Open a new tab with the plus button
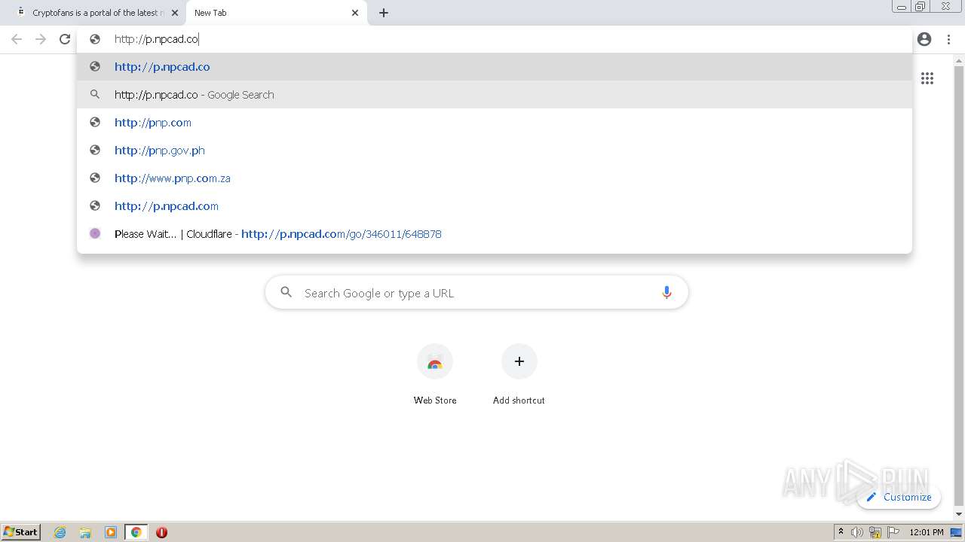This screenshot has height=542, width=965. [384, 13]
